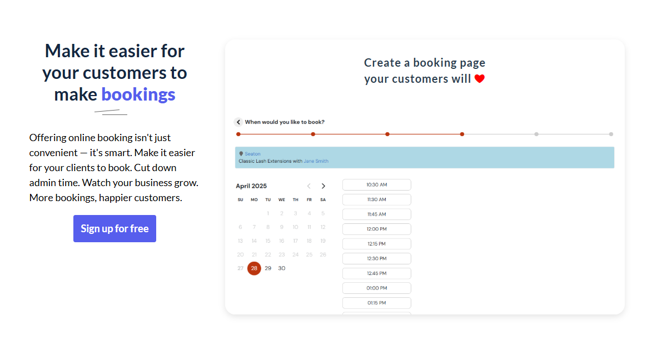Click the red heart icon

click(480, 79)
